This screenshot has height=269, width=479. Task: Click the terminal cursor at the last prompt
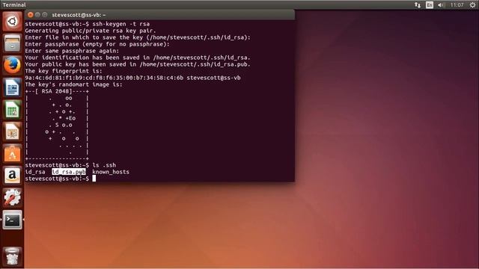[94, 179]
